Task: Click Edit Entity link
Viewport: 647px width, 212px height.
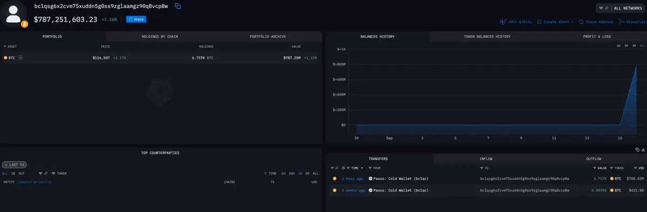Action: tap(520, 22)
